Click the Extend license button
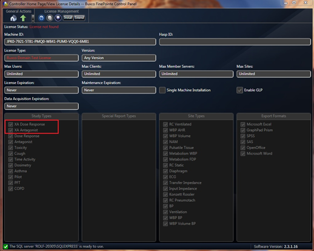This screenshot has height=251, width=314. (79, 18)
